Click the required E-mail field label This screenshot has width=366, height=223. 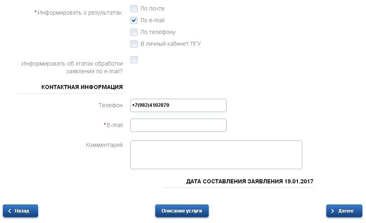pos(115,125)
